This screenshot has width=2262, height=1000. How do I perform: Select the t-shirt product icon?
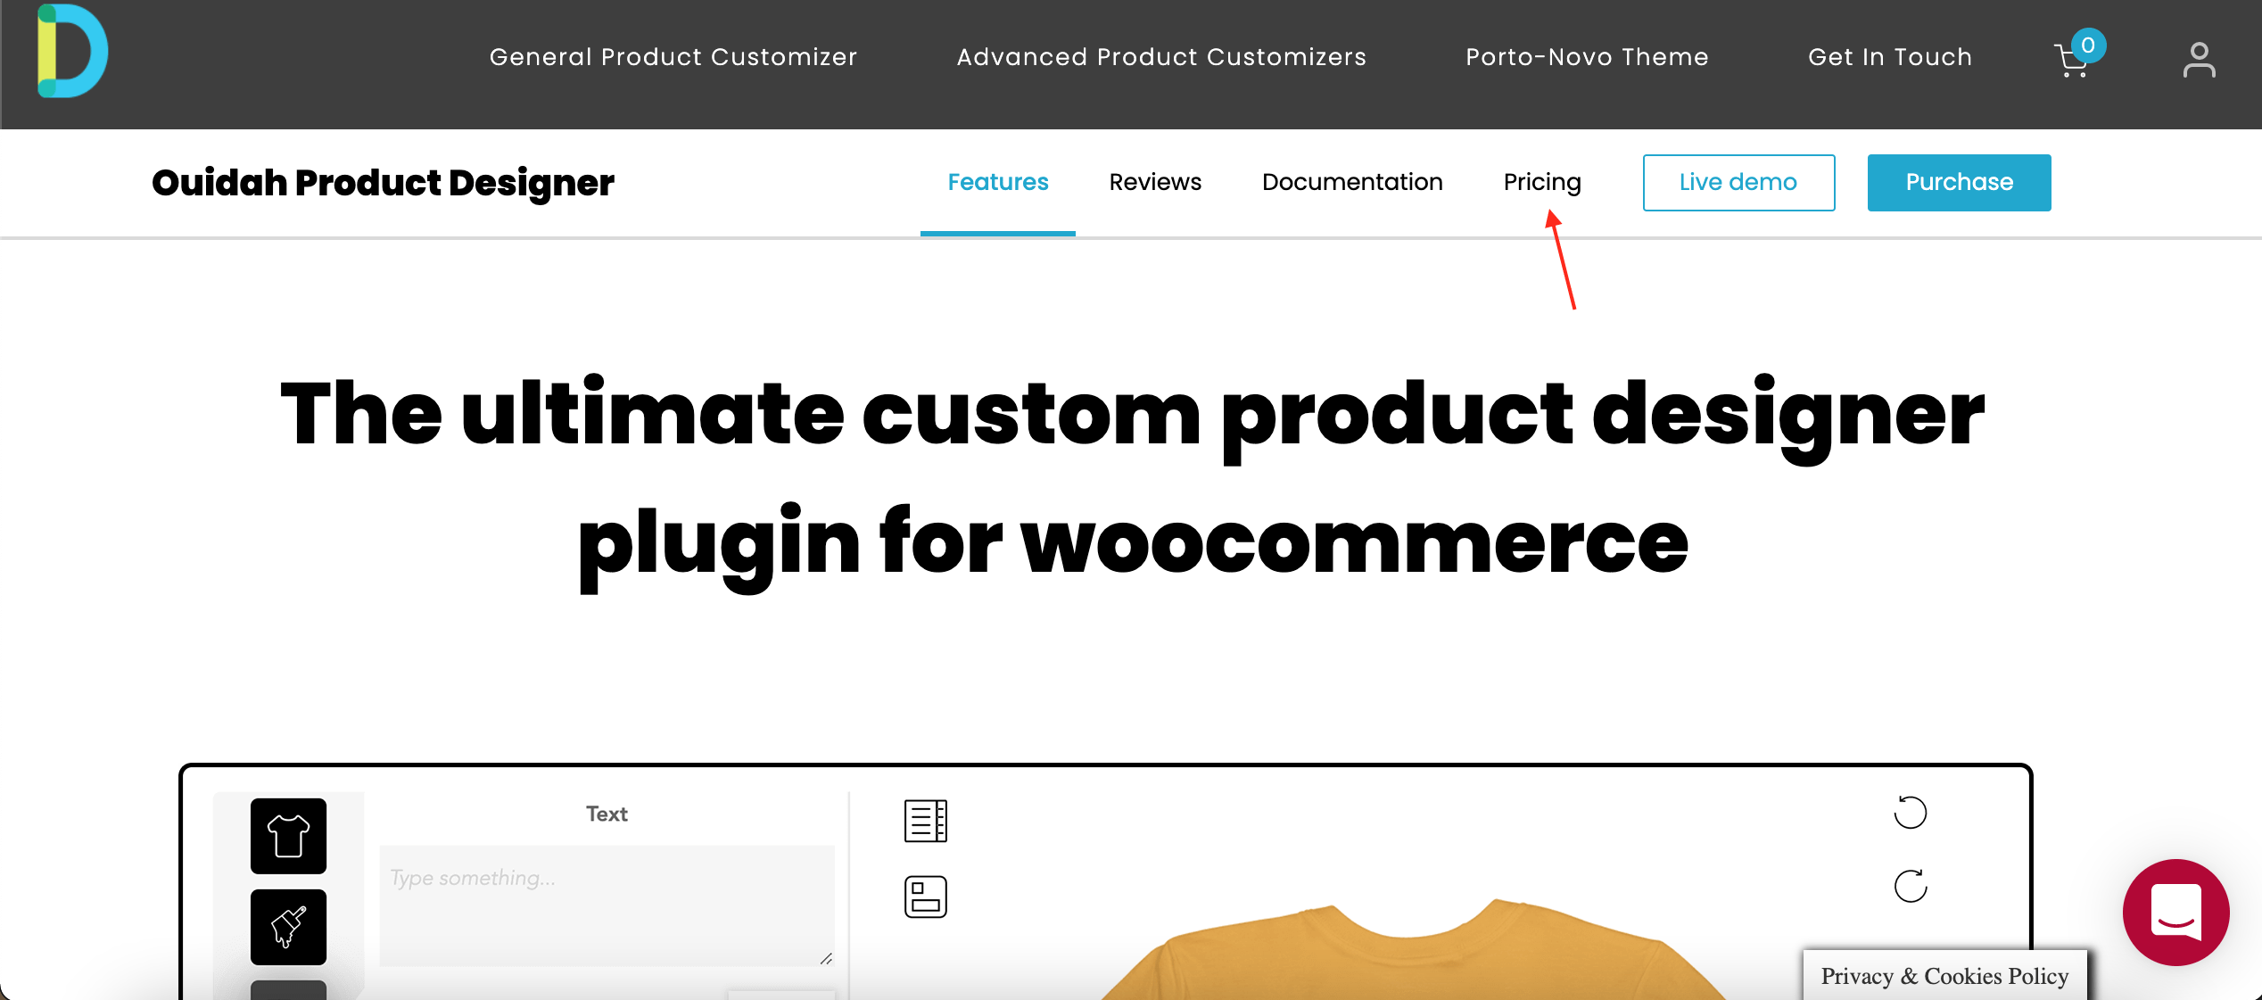point(288,836)
